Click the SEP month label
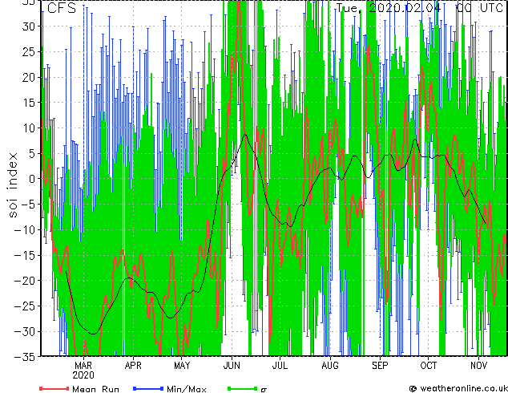 [x=380, y=366]
